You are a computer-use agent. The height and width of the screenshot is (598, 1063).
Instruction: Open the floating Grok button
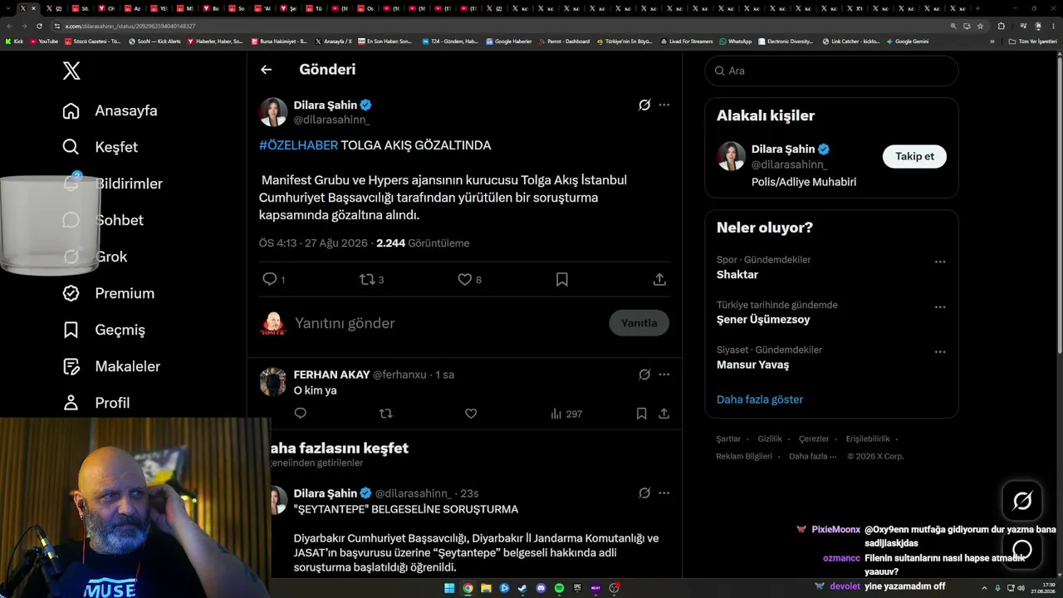coord(1022,500)
